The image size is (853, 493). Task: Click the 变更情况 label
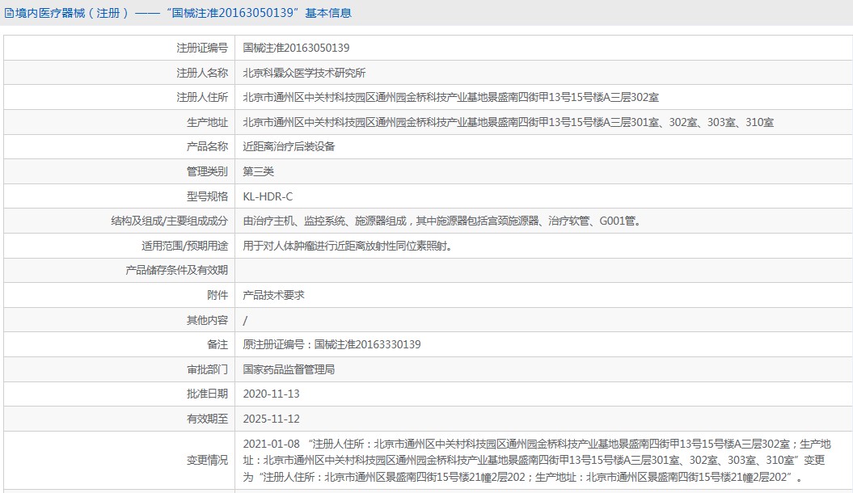(x=207, y=461)
